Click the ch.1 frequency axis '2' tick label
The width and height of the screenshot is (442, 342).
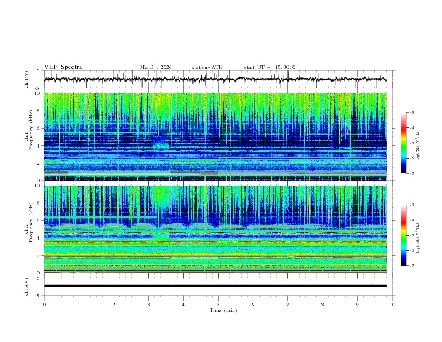[39, 163]
